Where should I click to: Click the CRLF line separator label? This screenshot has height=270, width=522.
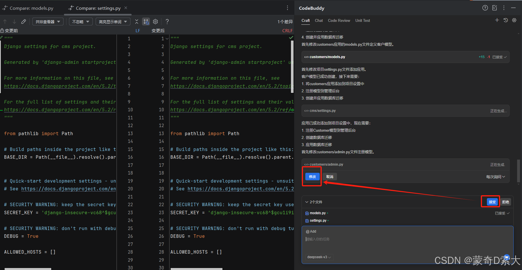pyautogui.click(x=287, y=30)
